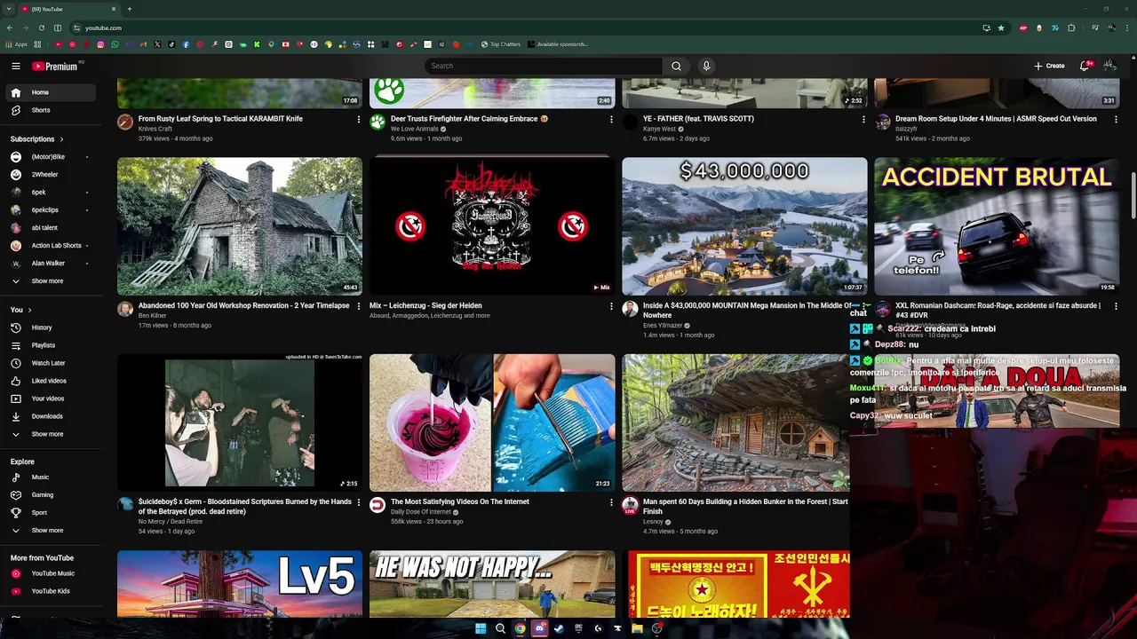Open the You section header
1137x639 pixels.
(x=21, y=310)
